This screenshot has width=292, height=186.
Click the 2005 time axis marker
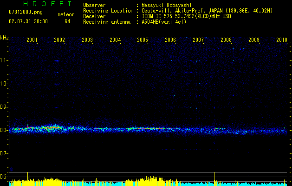[x=143, y=40]
